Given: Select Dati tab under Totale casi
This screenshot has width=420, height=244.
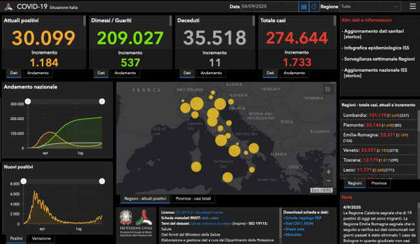Looking at the screenshot, I should pos(270,73).
